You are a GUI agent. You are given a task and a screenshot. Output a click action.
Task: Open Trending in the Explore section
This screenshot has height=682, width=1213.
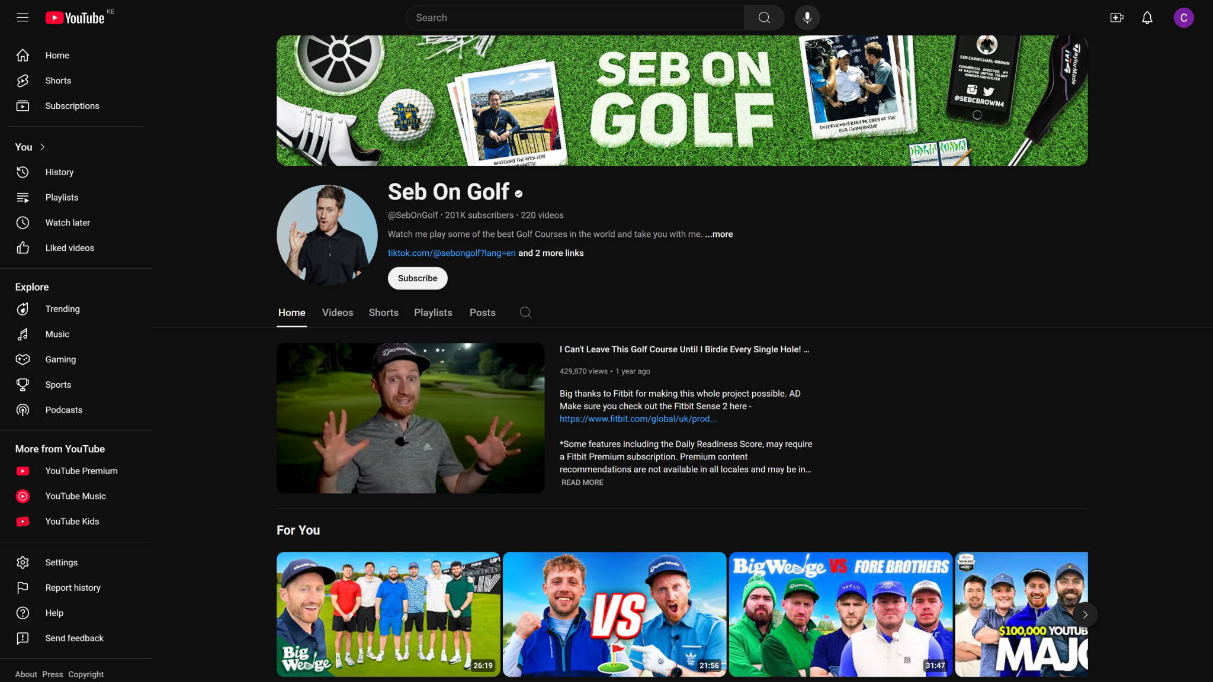[x=63, y=308]
